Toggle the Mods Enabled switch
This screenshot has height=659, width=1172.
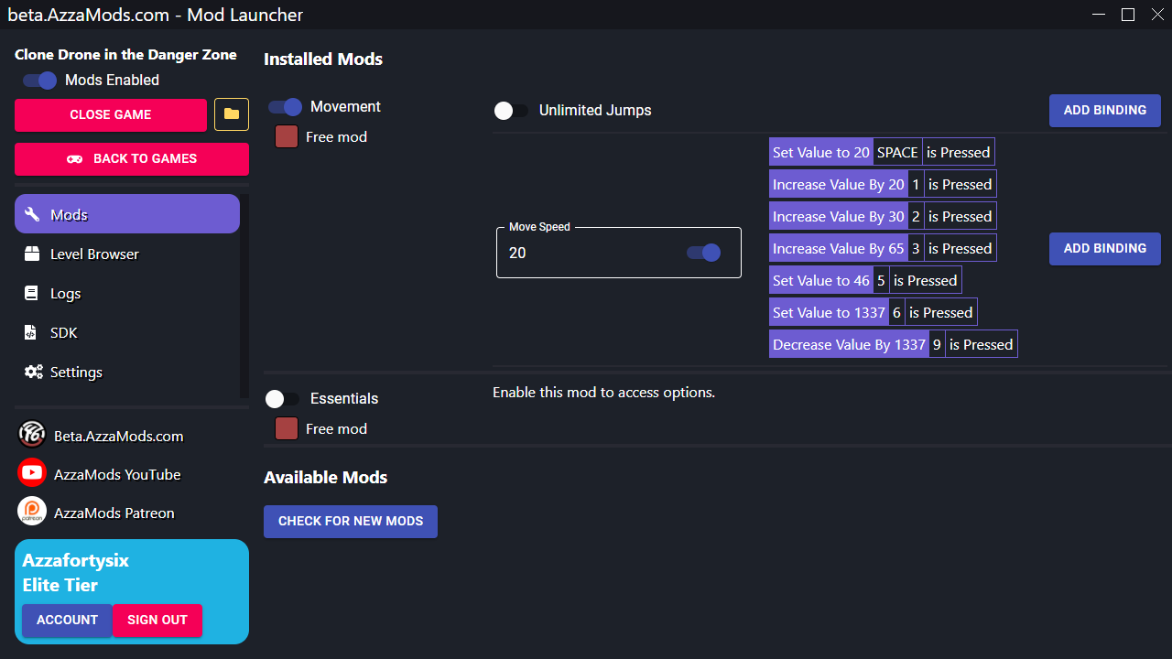click(x=40, y=81)
